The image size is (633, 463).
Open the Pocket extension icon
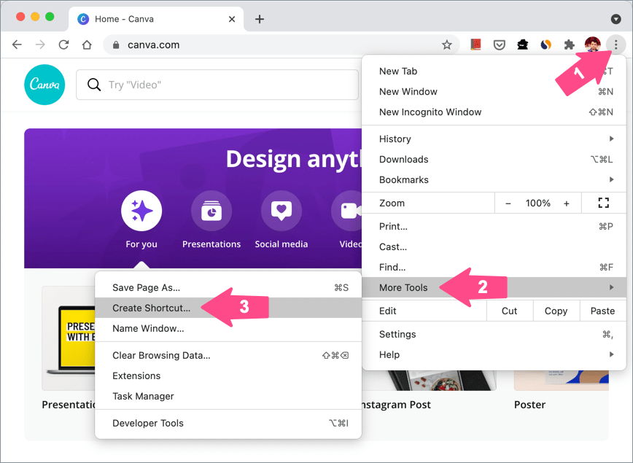[500, 44]
